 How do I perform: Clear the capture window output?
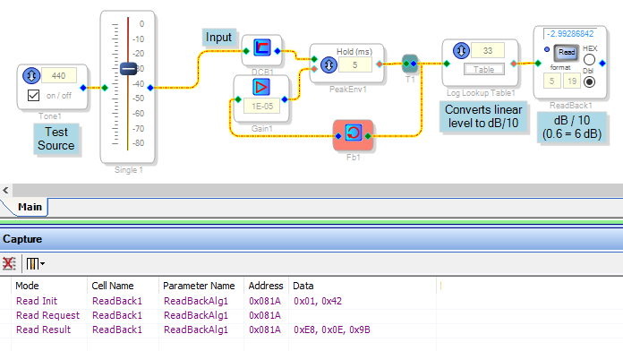tap(9, 263)
